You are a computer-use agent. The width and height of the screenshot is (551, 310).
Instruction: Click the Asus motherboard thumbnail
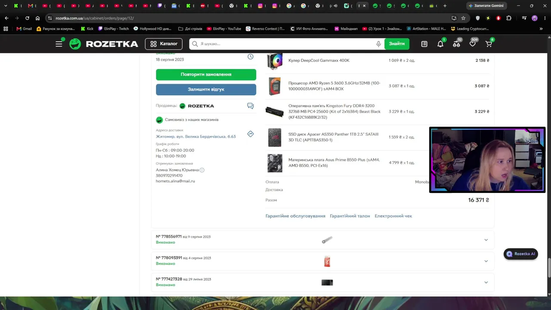275,163
